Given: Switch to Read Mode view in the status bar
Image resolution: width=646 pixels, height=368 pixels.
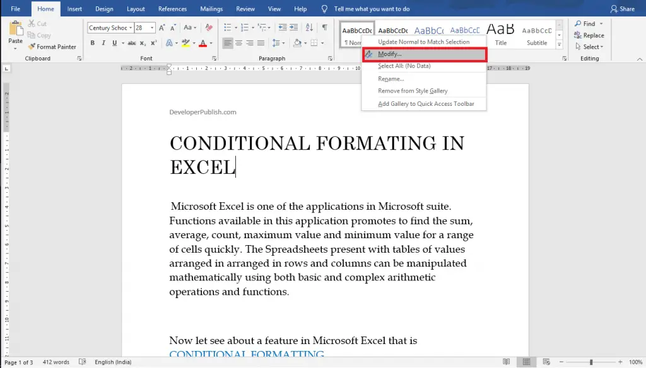Looking at the screenshot, I should click(x=507, y=362).
